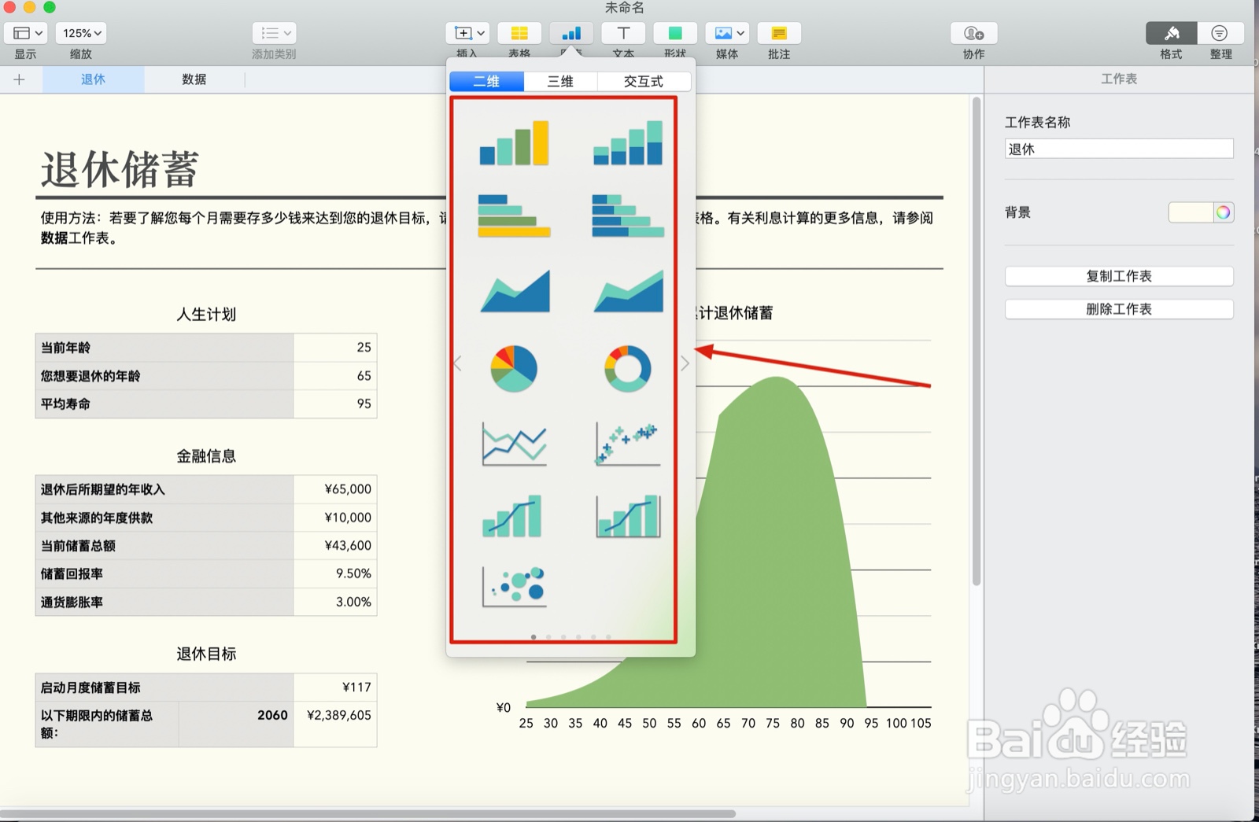The height and width of the screenshot is (822, 1259).
Task: Click the 整理 (Organize) panel icon
Action: coord(1220,33)
